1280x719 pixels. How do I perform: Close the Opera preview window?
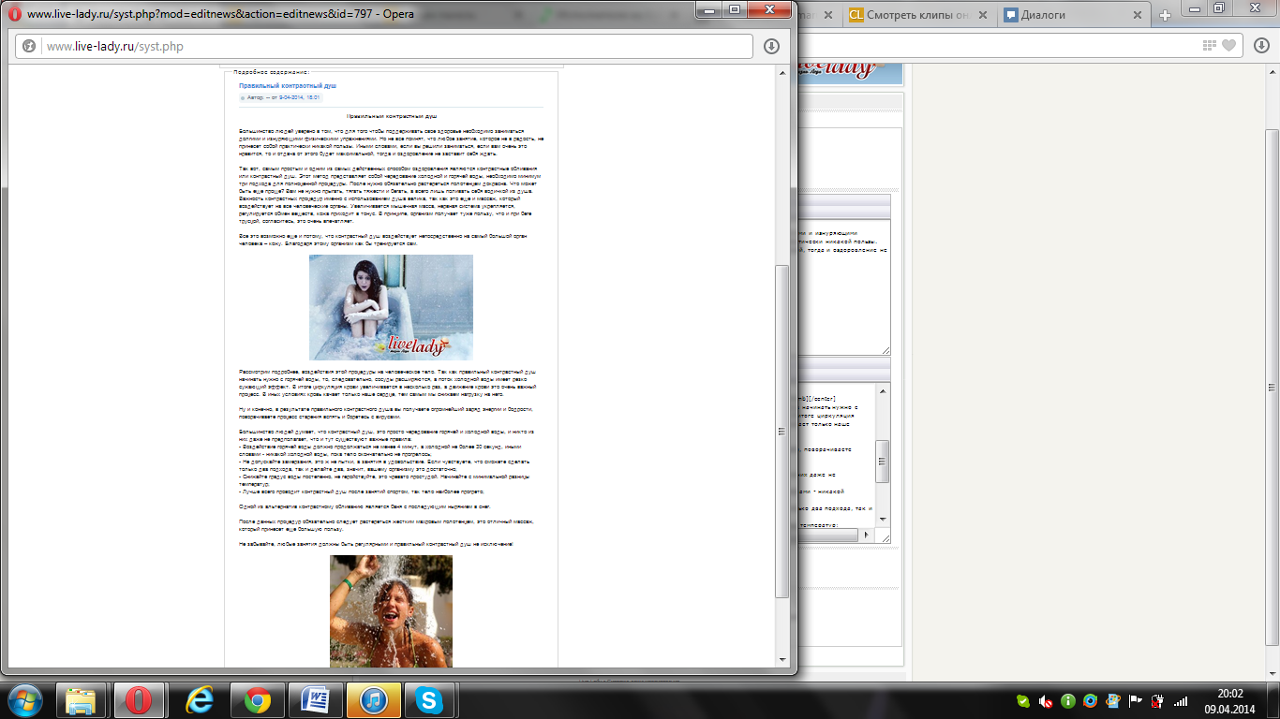click(769, 9)
